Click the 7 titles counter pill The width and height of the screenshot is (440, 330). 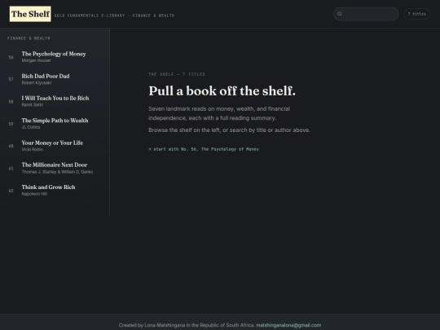(x=416, y=14)
